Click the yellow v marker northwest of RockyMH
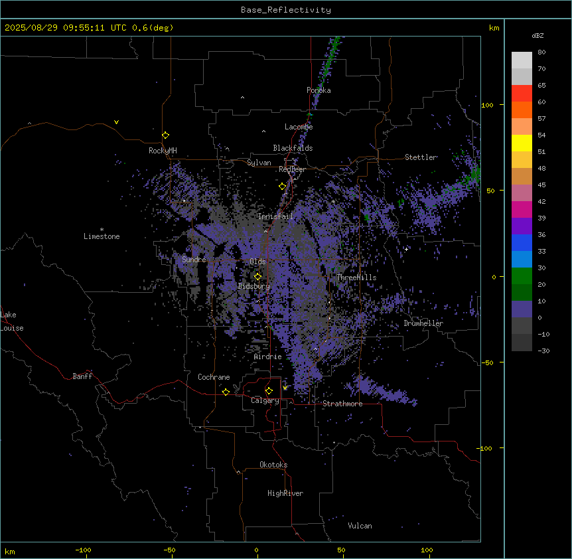This screenshot has height=559, width=572. click(116, 122)
